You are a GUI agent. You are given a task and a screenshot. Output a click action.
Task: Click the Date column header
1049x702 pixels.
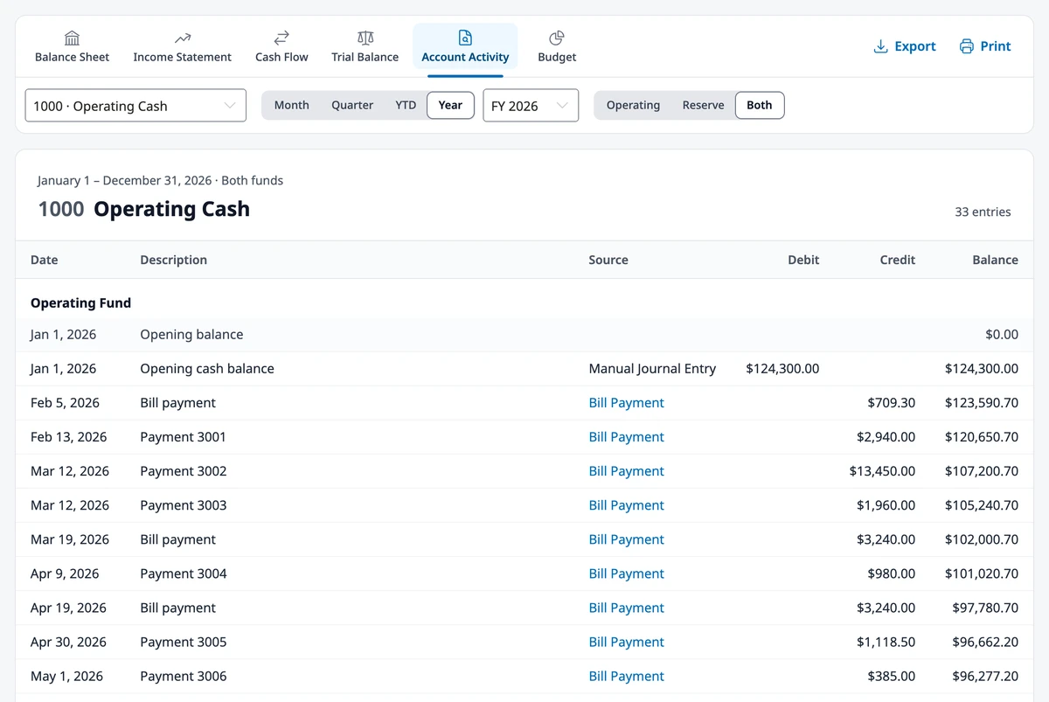click(45, 260)
